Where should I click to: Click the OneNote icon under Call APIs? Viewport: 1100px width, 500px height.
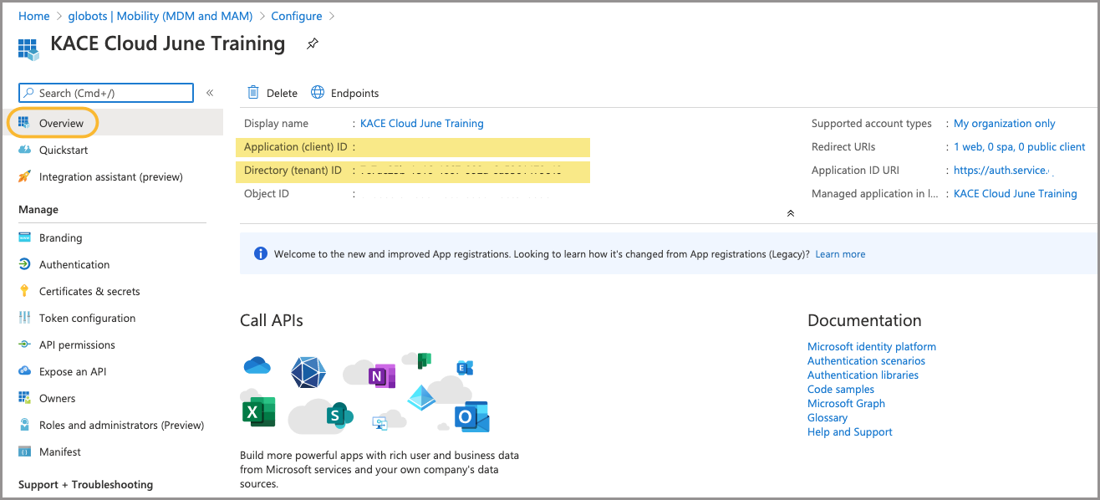[x=380, y=377]
